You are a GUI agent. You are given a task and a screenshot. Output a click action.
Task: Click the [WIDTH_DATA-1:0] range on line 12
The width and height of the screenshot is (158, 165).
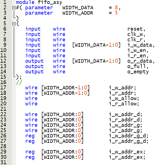pyautogui.click(x=96, y=61)
